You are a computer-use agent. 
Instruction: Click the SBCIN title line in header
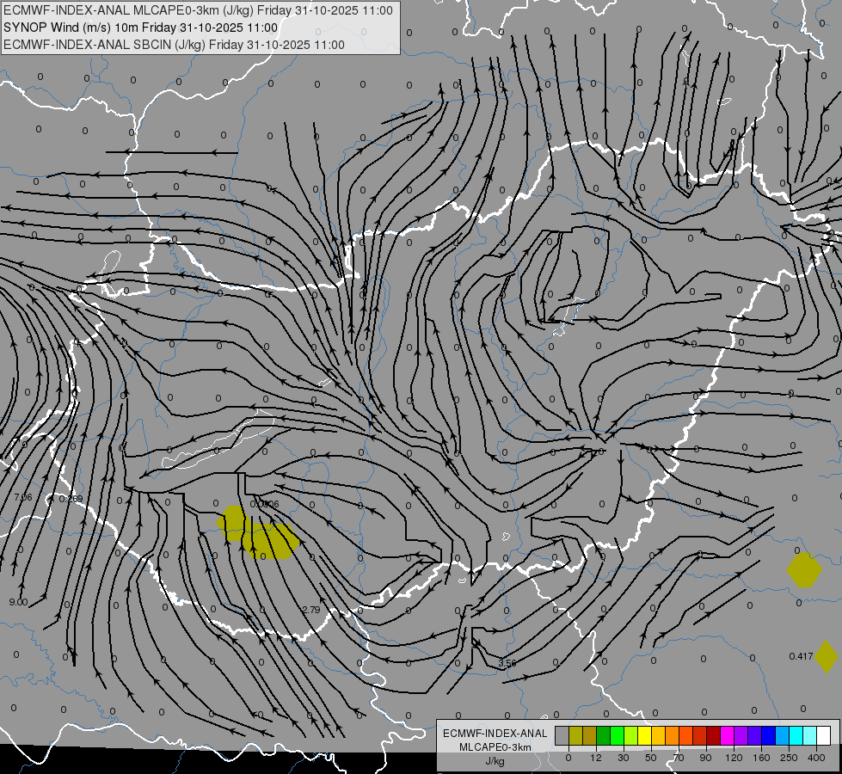click(x=174, y=45)
